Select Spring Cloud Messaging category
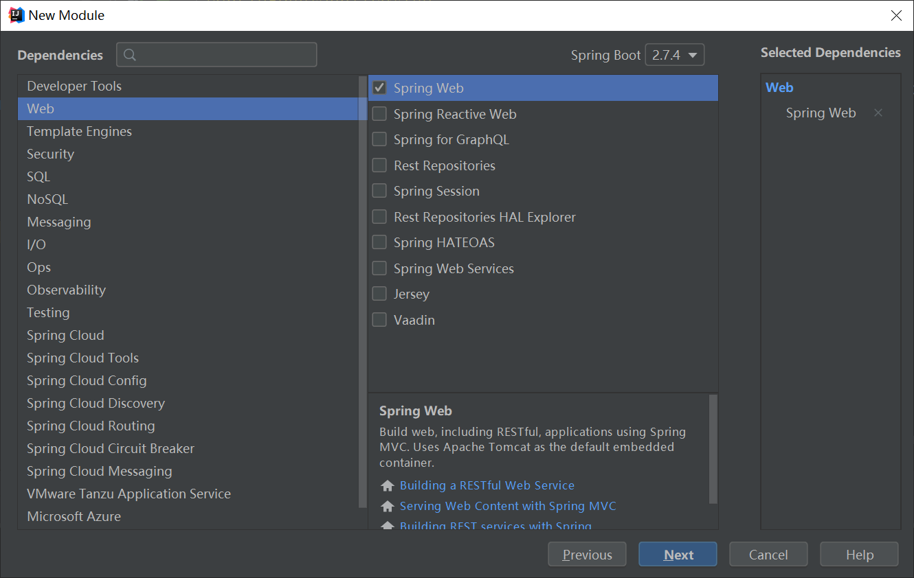The image size is (914, 578). (x=188, y=471)
